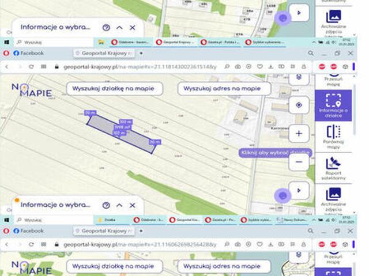This screenshot has width=369, height=276.
Task: Open help icon in orange-dot info panel
Action: click(106, 205)
